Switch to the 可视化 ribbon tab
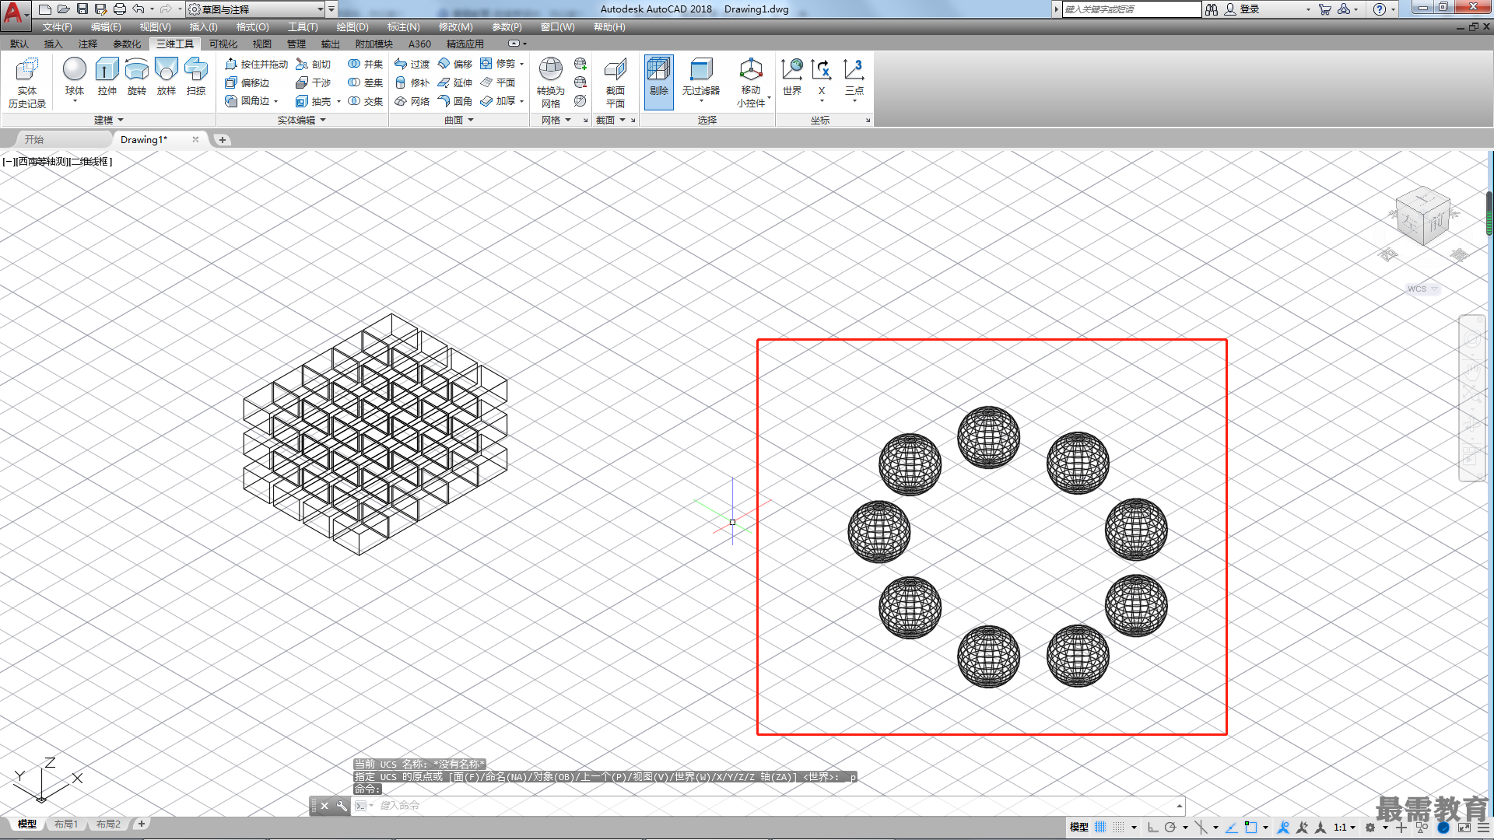This screenshot has width=1494, height=840. pos(223,44)
